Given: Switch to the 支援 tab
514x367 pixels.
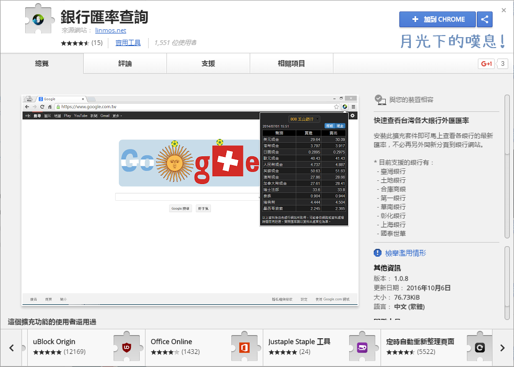Looking at the screenshot, I should point(208,63).
